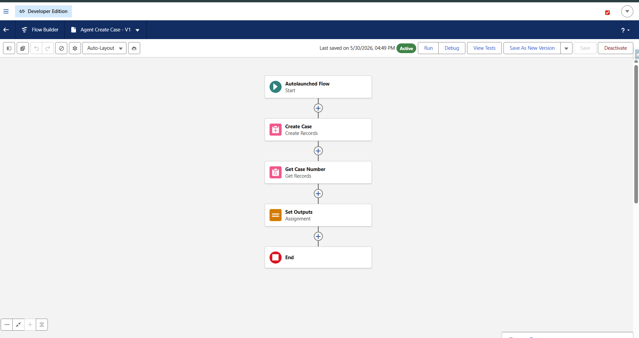Screen dimensions: 639x338
Task: Expand the Save As New Version arrow menu
Action: (566, 48)
